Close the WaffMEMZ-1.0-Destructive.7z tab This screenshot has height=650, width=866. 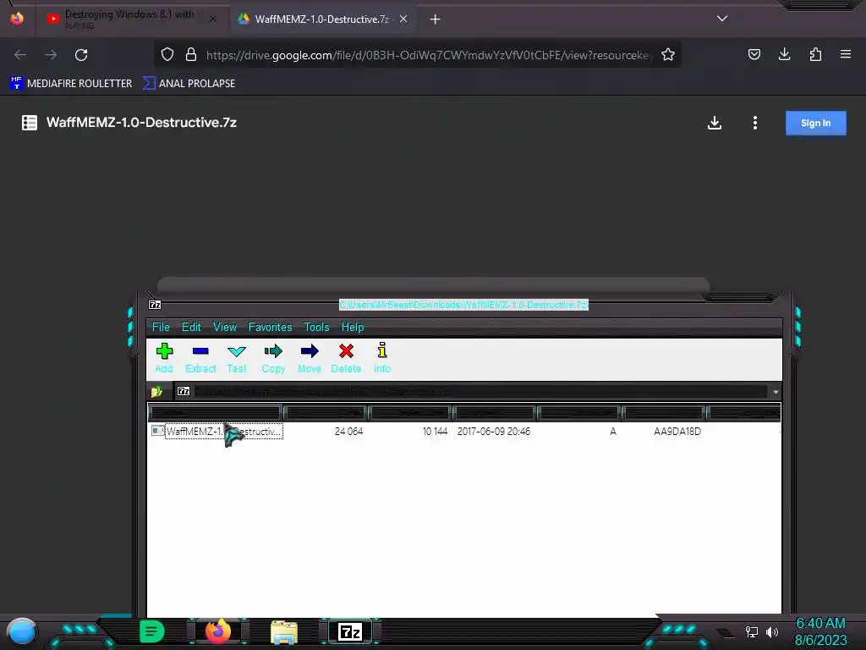(x=403, y=19)
